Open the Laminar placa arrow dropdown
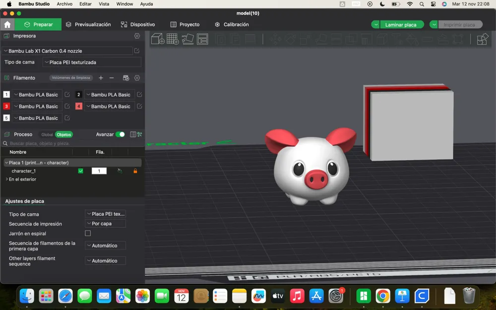The width and height of the screenshot is (496, 310). tap(375, 25)
